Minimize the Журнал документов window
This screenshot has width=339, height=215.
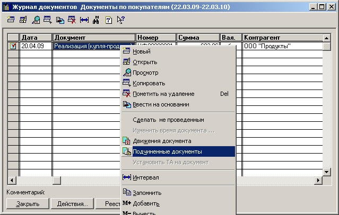click(313, 7)
